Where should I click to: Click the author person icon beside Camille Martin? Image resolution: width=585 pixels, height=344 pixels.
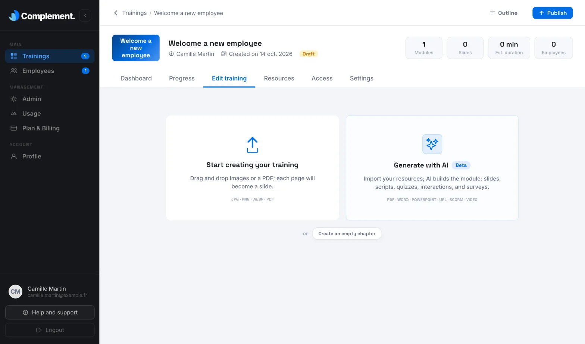click(172, 54)
